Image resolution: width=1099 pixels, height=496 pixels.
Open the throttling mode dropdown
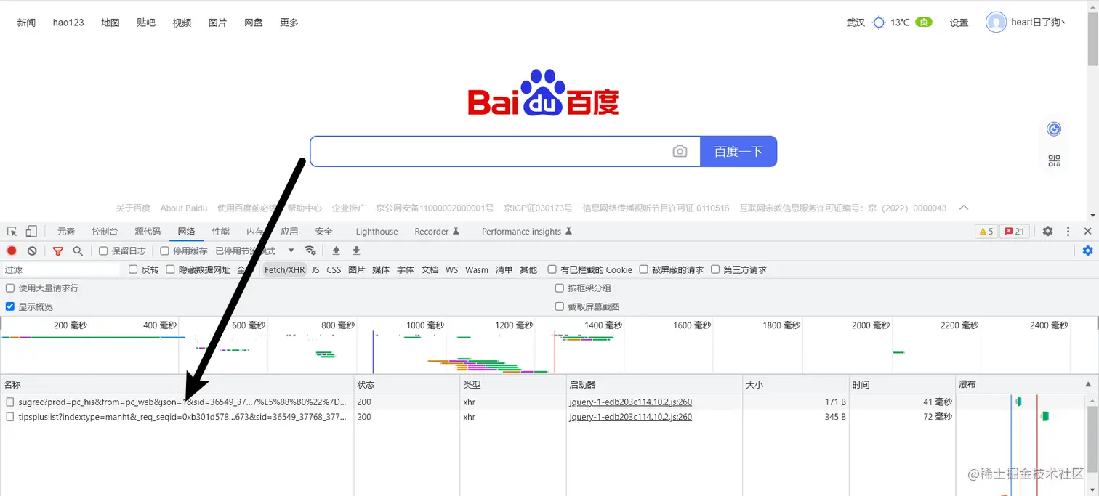255,251
